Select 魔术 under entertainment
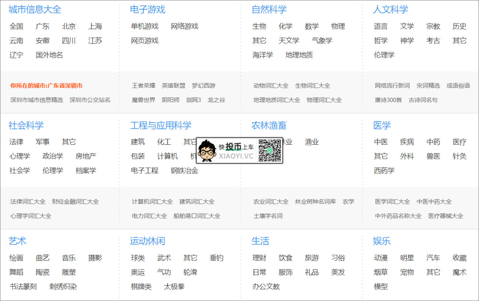479x301 pixels. [459, 272]
